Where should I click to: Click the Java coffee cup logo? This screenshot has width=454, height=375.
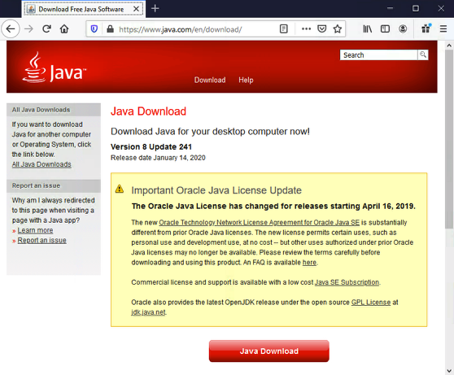(x=34, y=68)
